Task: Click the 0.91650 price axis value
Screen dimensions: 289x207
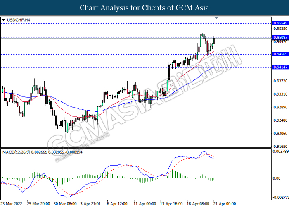Action: pyautogui.click(x=280, y=147)
